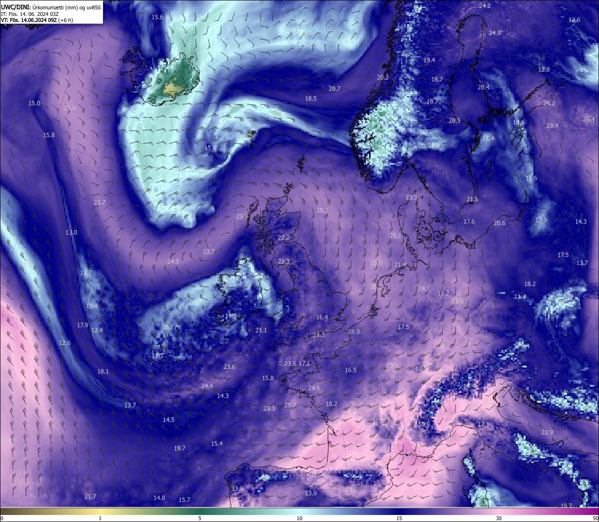Screen dimensions: 599x522
Task: Click the map value '25.7'
Action: (290, 405)
